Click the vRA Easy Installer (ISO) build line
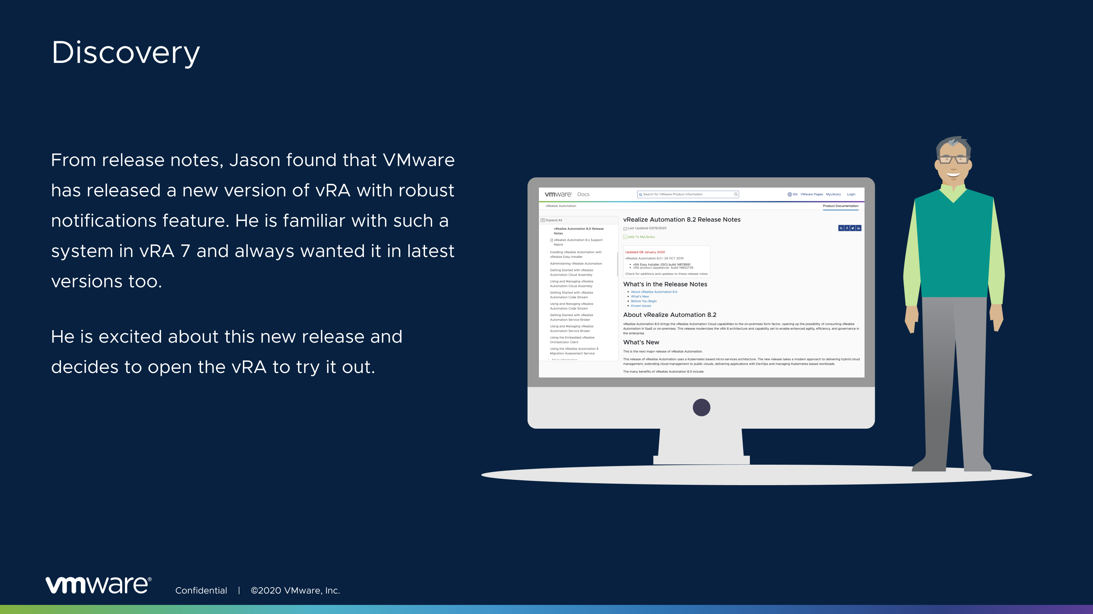Image resolution: width=1093 pixels, height=614 pixels. coord(661,265)
